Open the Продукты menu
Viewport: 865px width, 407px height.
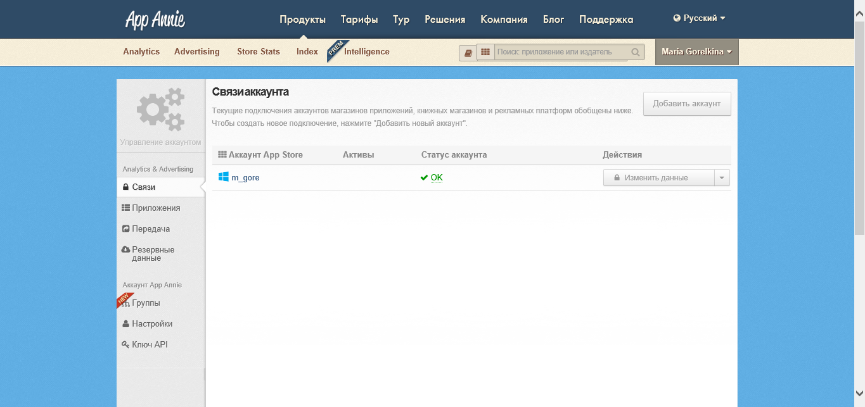click(x=303, y=19)
